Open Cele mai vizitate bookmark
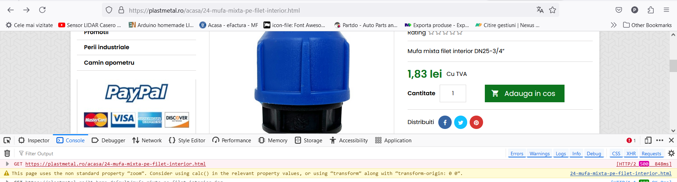 pos(29,25)
